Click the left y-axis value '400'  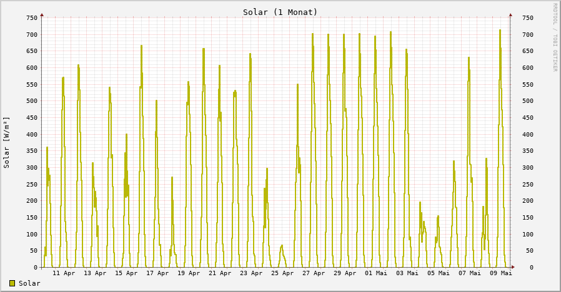pos(32,135)
